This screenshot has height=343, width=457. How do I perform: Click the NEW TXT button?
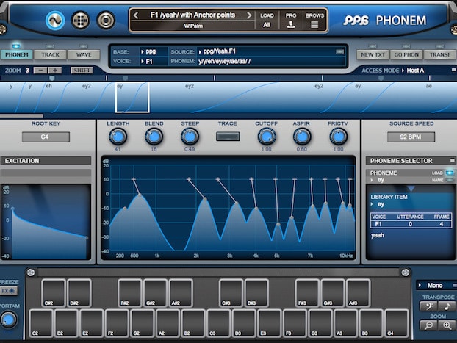[373, 54]
